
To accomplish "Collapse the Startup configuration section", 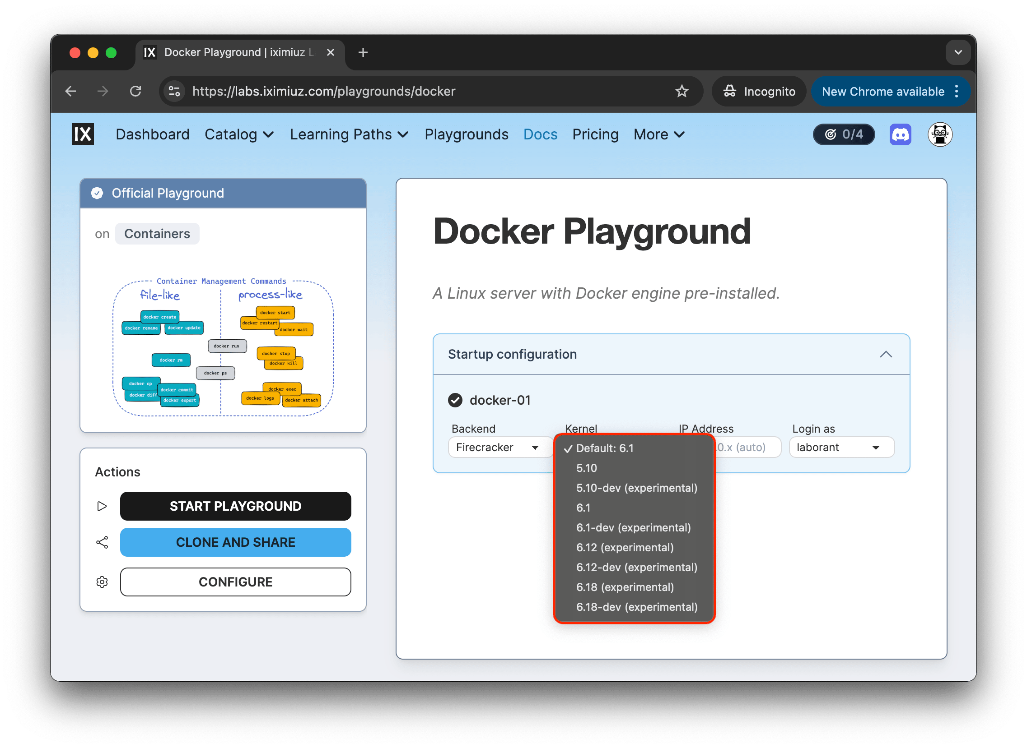I will [x=886, y=355].
